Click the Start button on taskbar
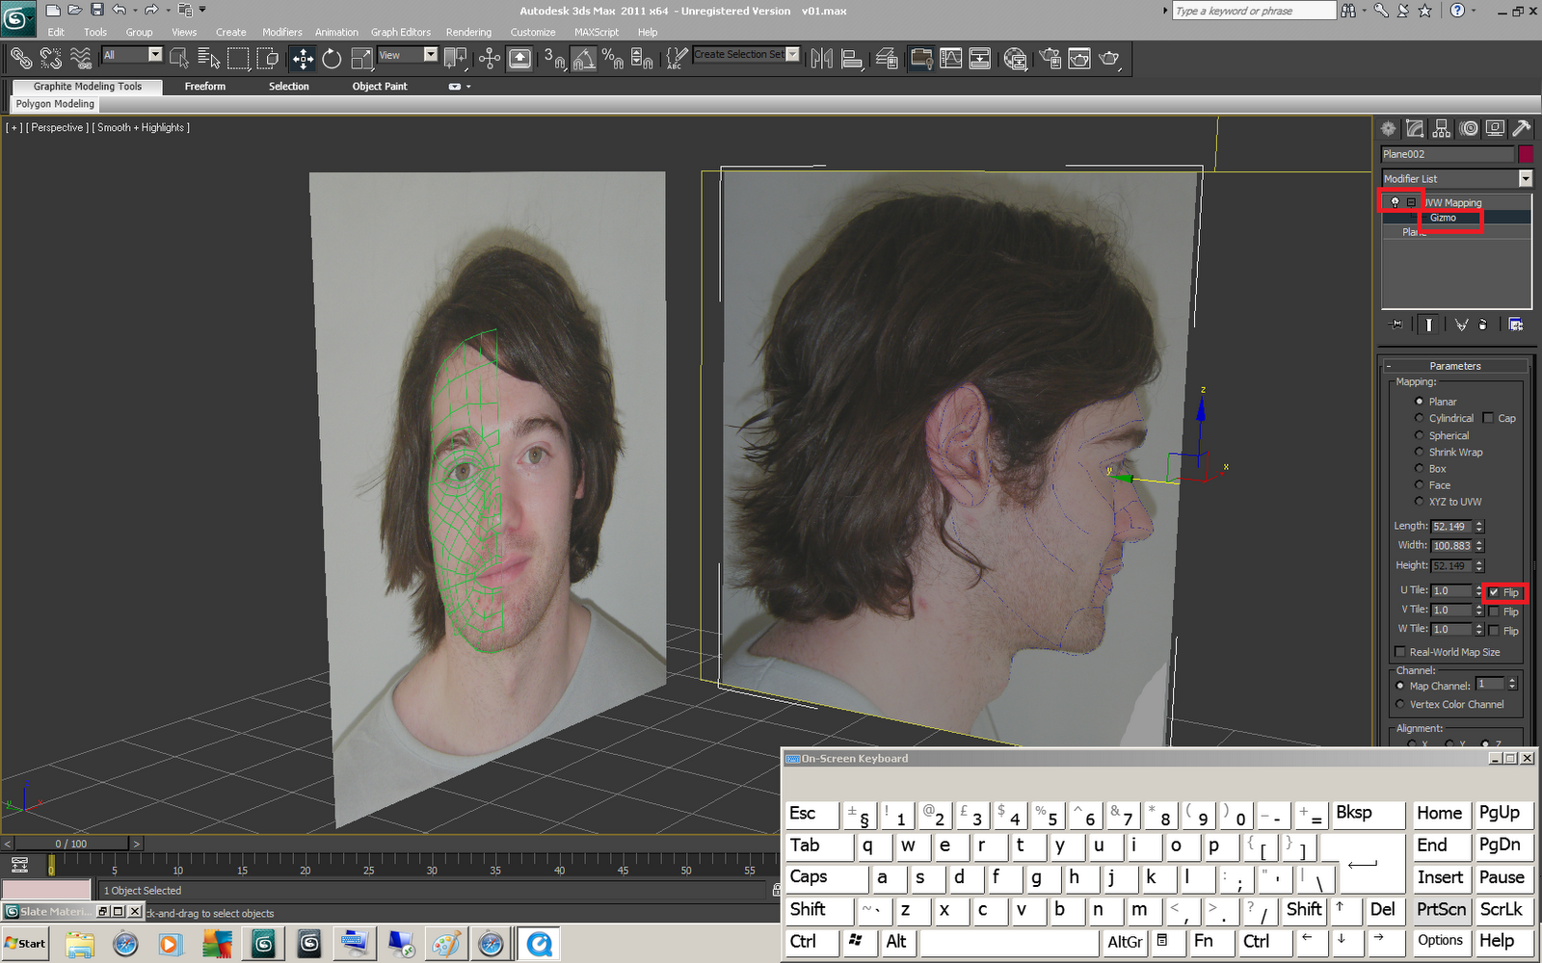This screenshot has width=1542, height=963. pyautogui.click(x=25, y=944)
